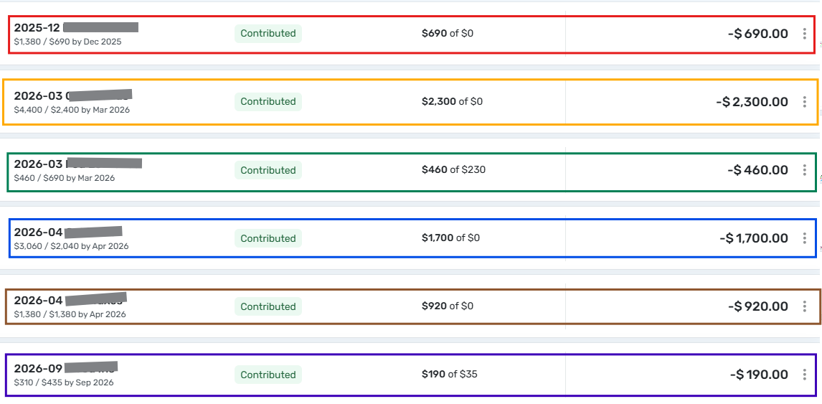Click the Contributed tag in the $1,700 row

[268, 238]
